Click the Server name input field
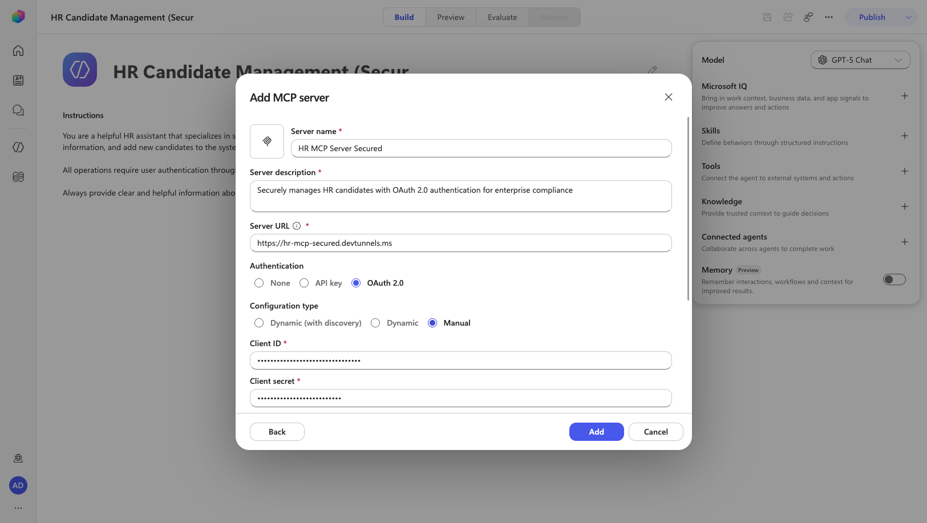 (481, 148)
